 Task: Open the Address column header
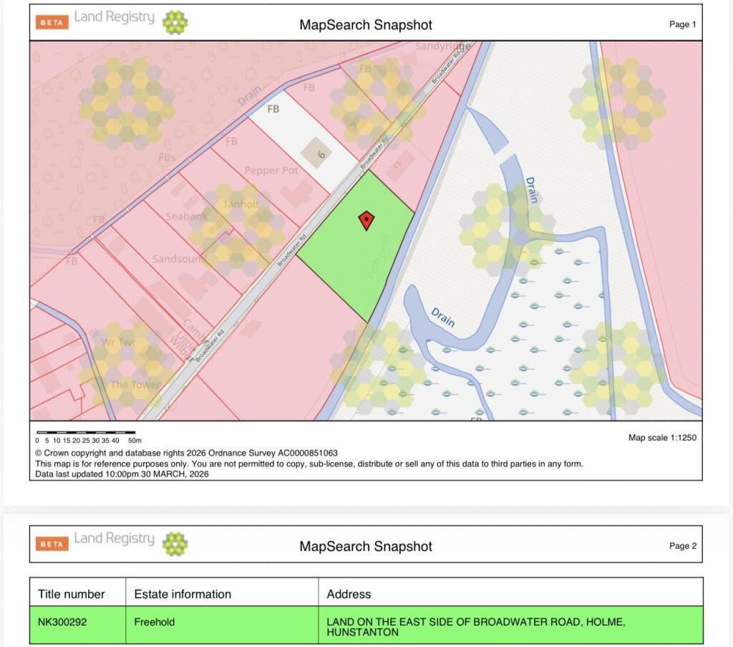point(349,594)
